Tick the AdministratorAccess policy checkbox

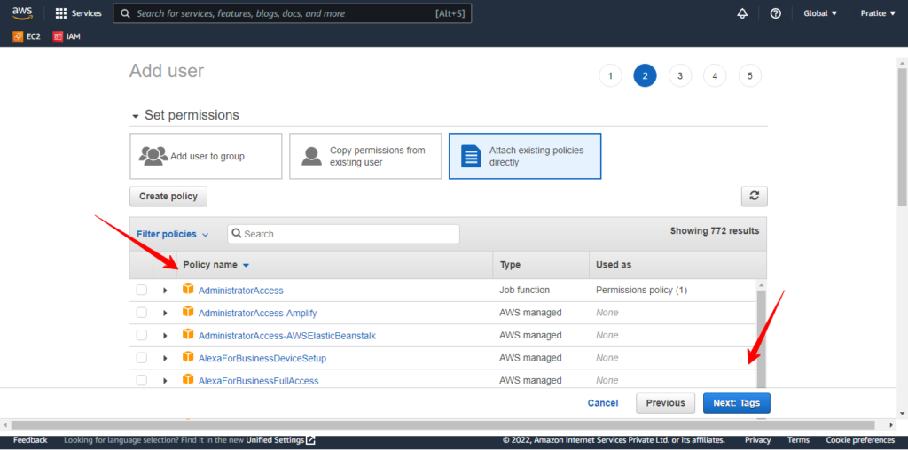pyautogui.click(x=141, y=290)
